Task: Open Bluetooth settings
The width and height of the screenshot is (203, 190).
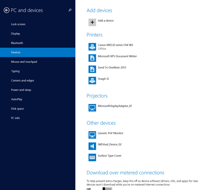Action: [x=38, y=43]
